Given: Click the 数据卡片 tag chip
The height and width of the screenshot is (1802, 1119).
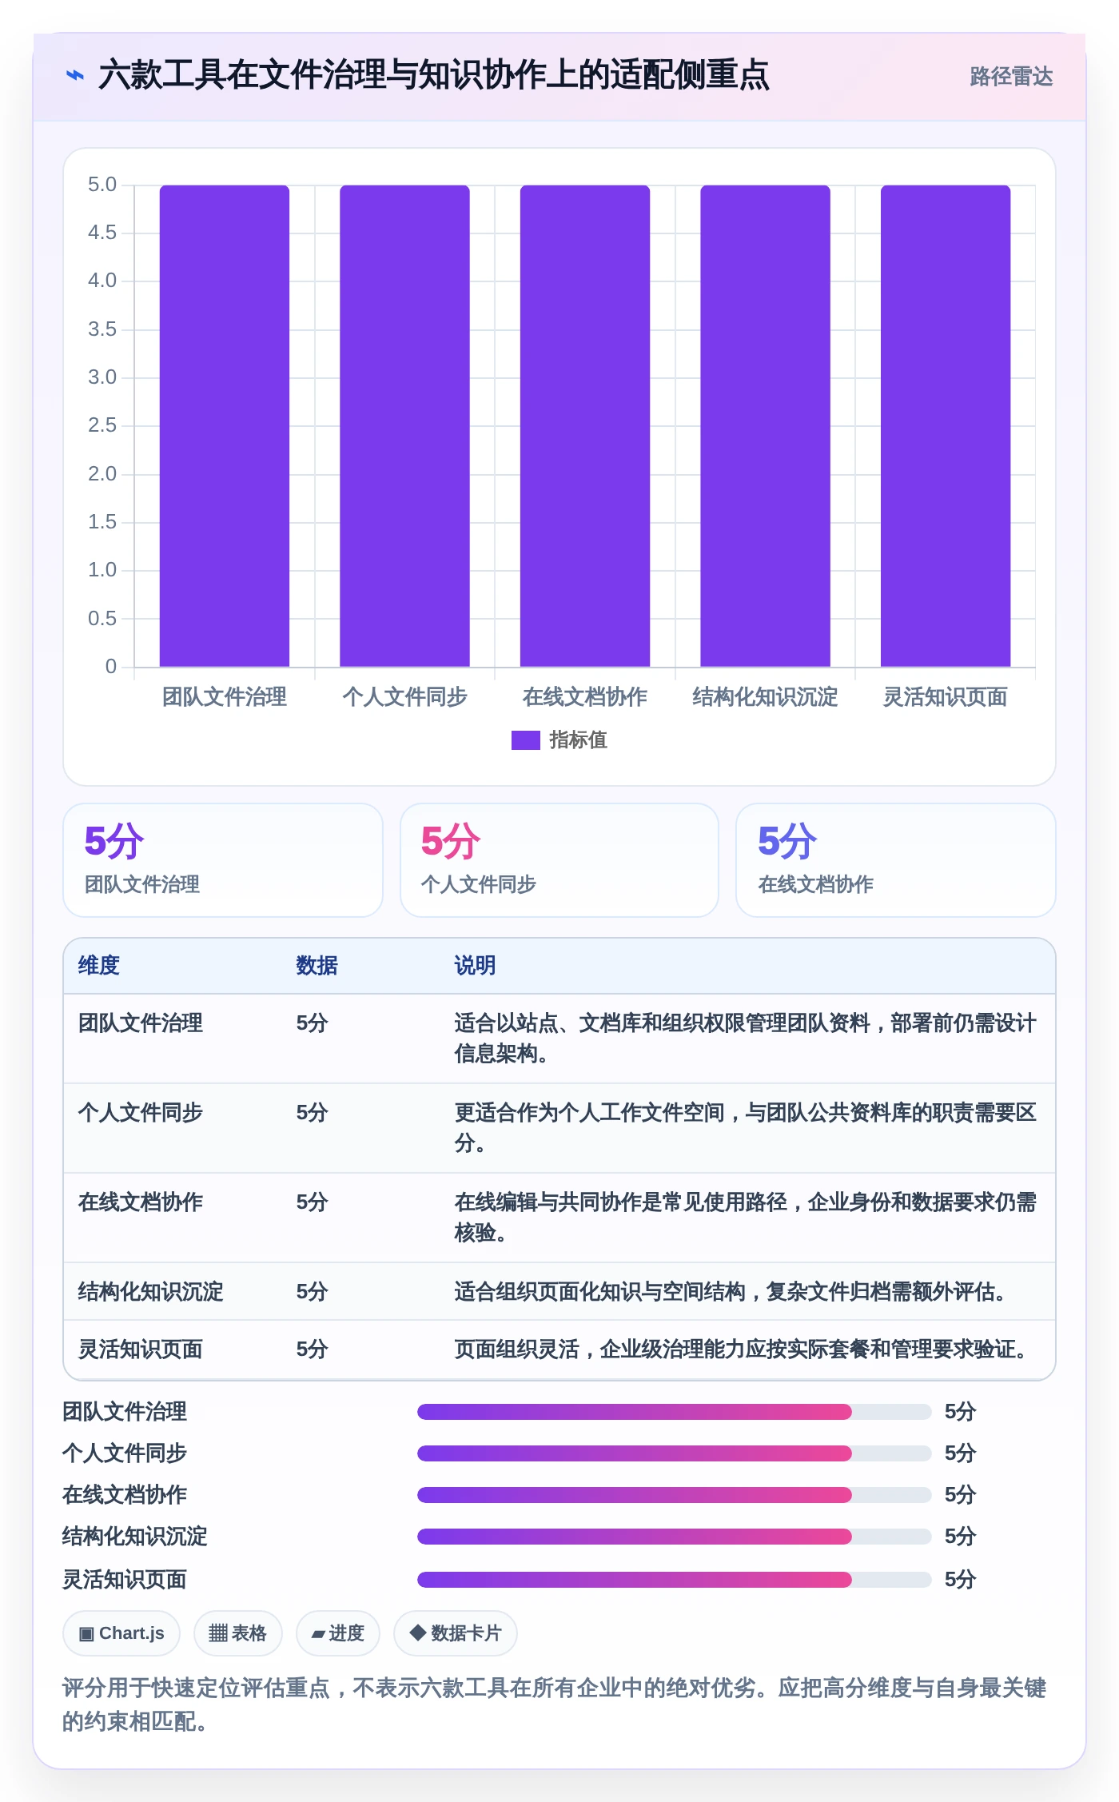Looking at the screenshot, I should (456, 1633).
